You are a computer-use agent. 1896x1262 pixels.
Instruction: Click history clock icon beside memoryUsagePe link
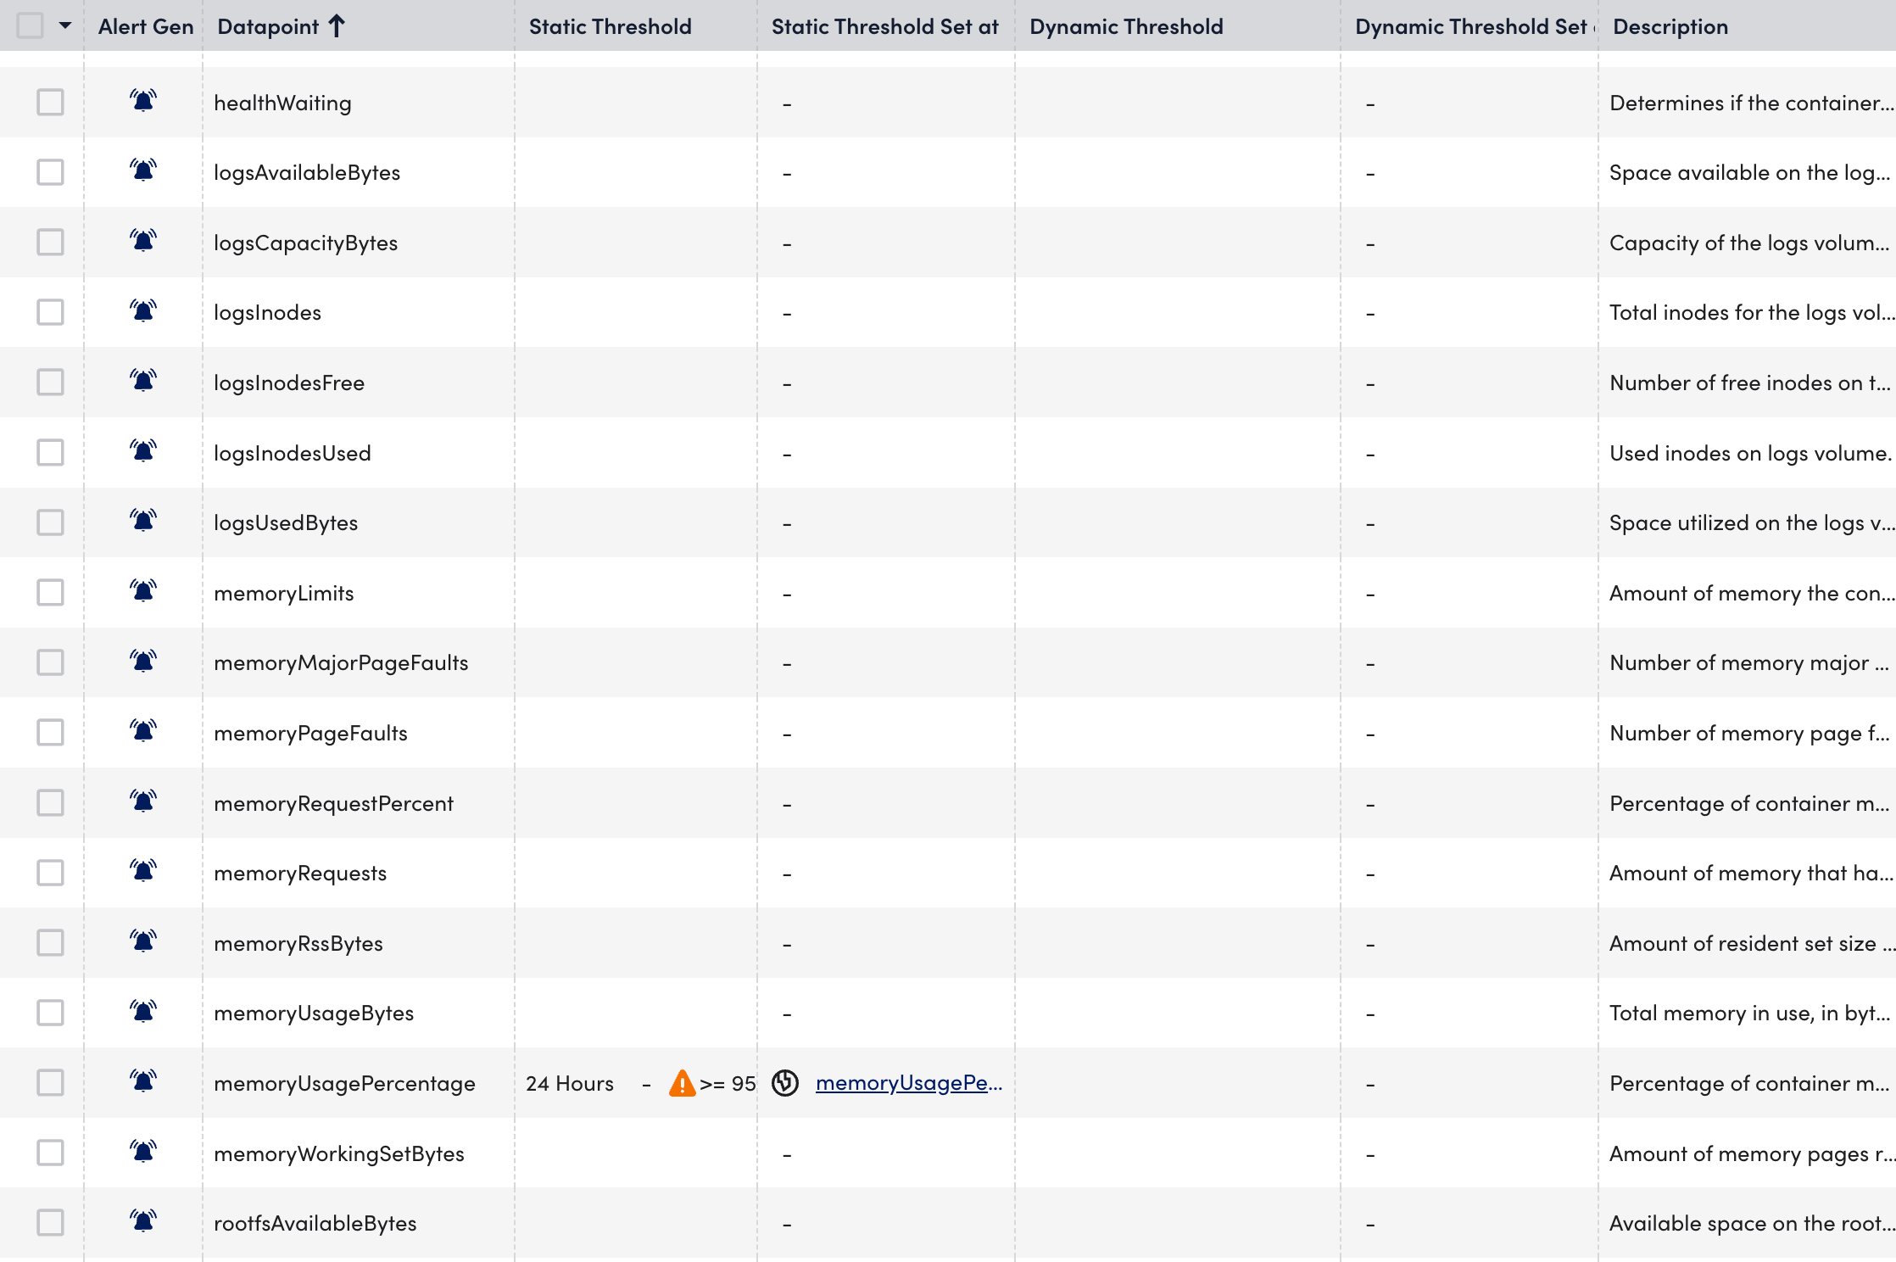[785, 1083]
